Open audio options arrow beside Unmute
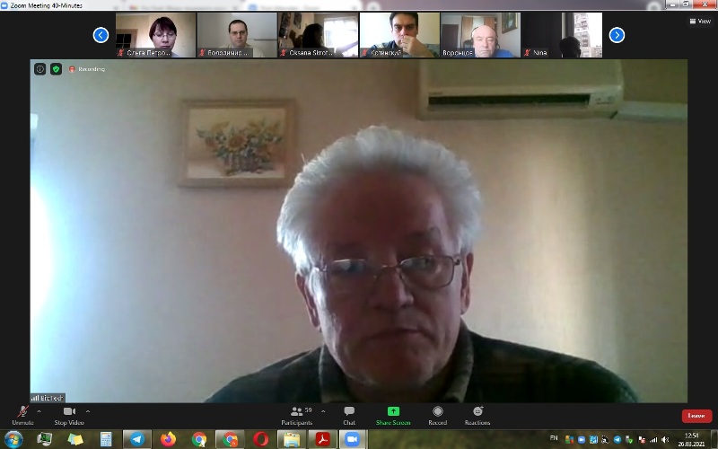The height and width of the screenshot is (449, 718). point(39,411)
